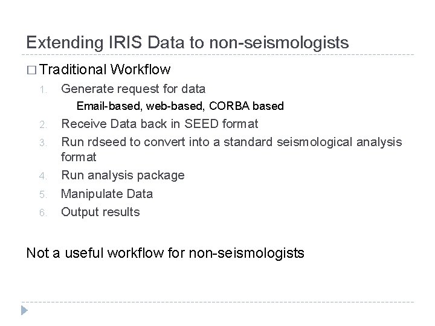
Task: Select Receive Data back in SEED format
Action: [x=159, y=124]
